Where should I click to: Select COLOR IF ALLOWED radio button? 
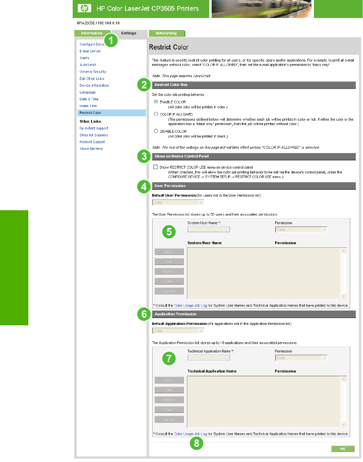[156, 114]
